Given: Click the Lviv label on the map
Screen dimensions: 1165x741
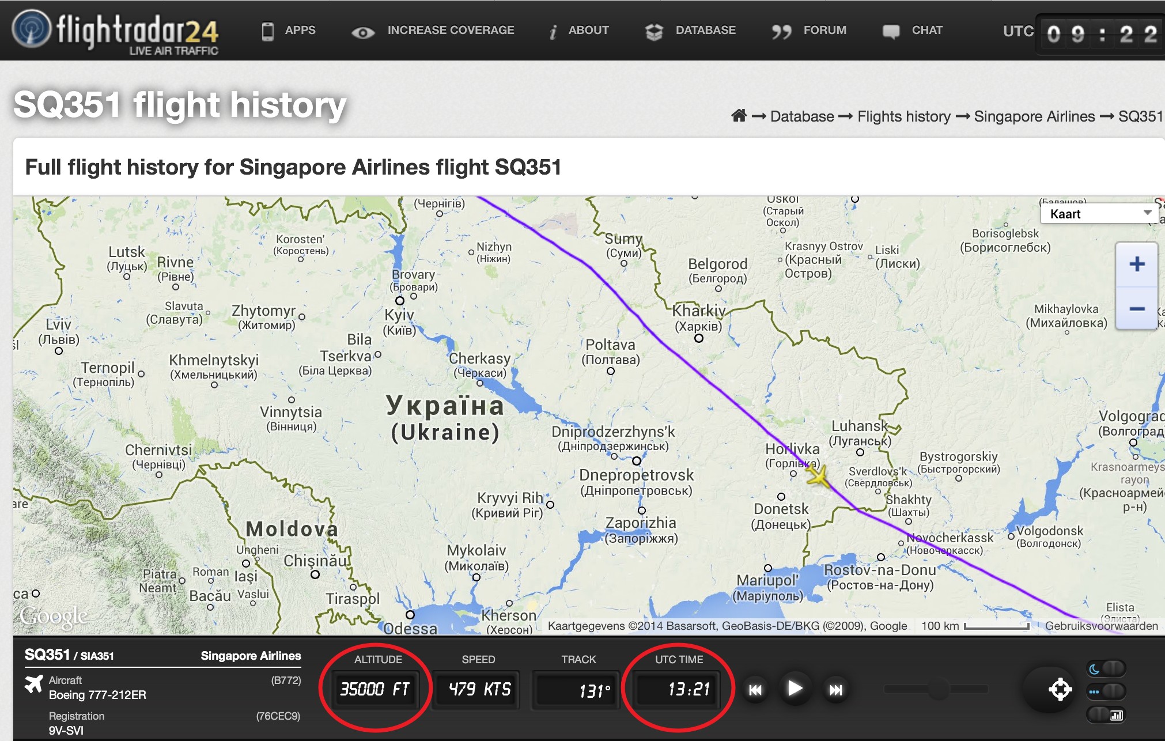Looking at the screenshot, I should pyautogui.click(x=59, y=331).
